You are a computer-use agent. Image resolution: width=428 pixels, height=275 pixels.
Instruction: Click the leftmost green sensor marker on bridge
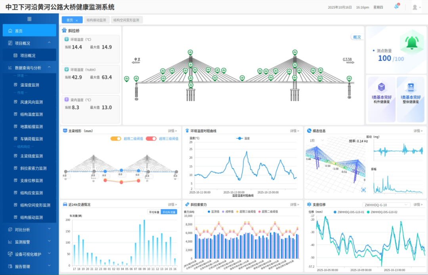[127, 79]
